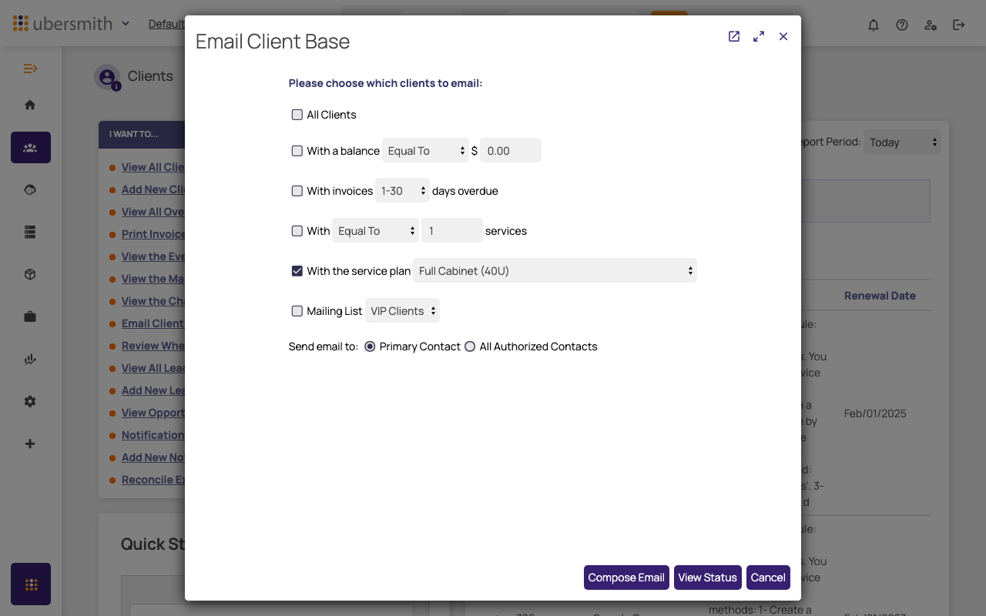Image resolution: width=986 pixels, height=616 pixels.
Task: Uncheck With the service plan checkbox
Action: pos(297,271)
